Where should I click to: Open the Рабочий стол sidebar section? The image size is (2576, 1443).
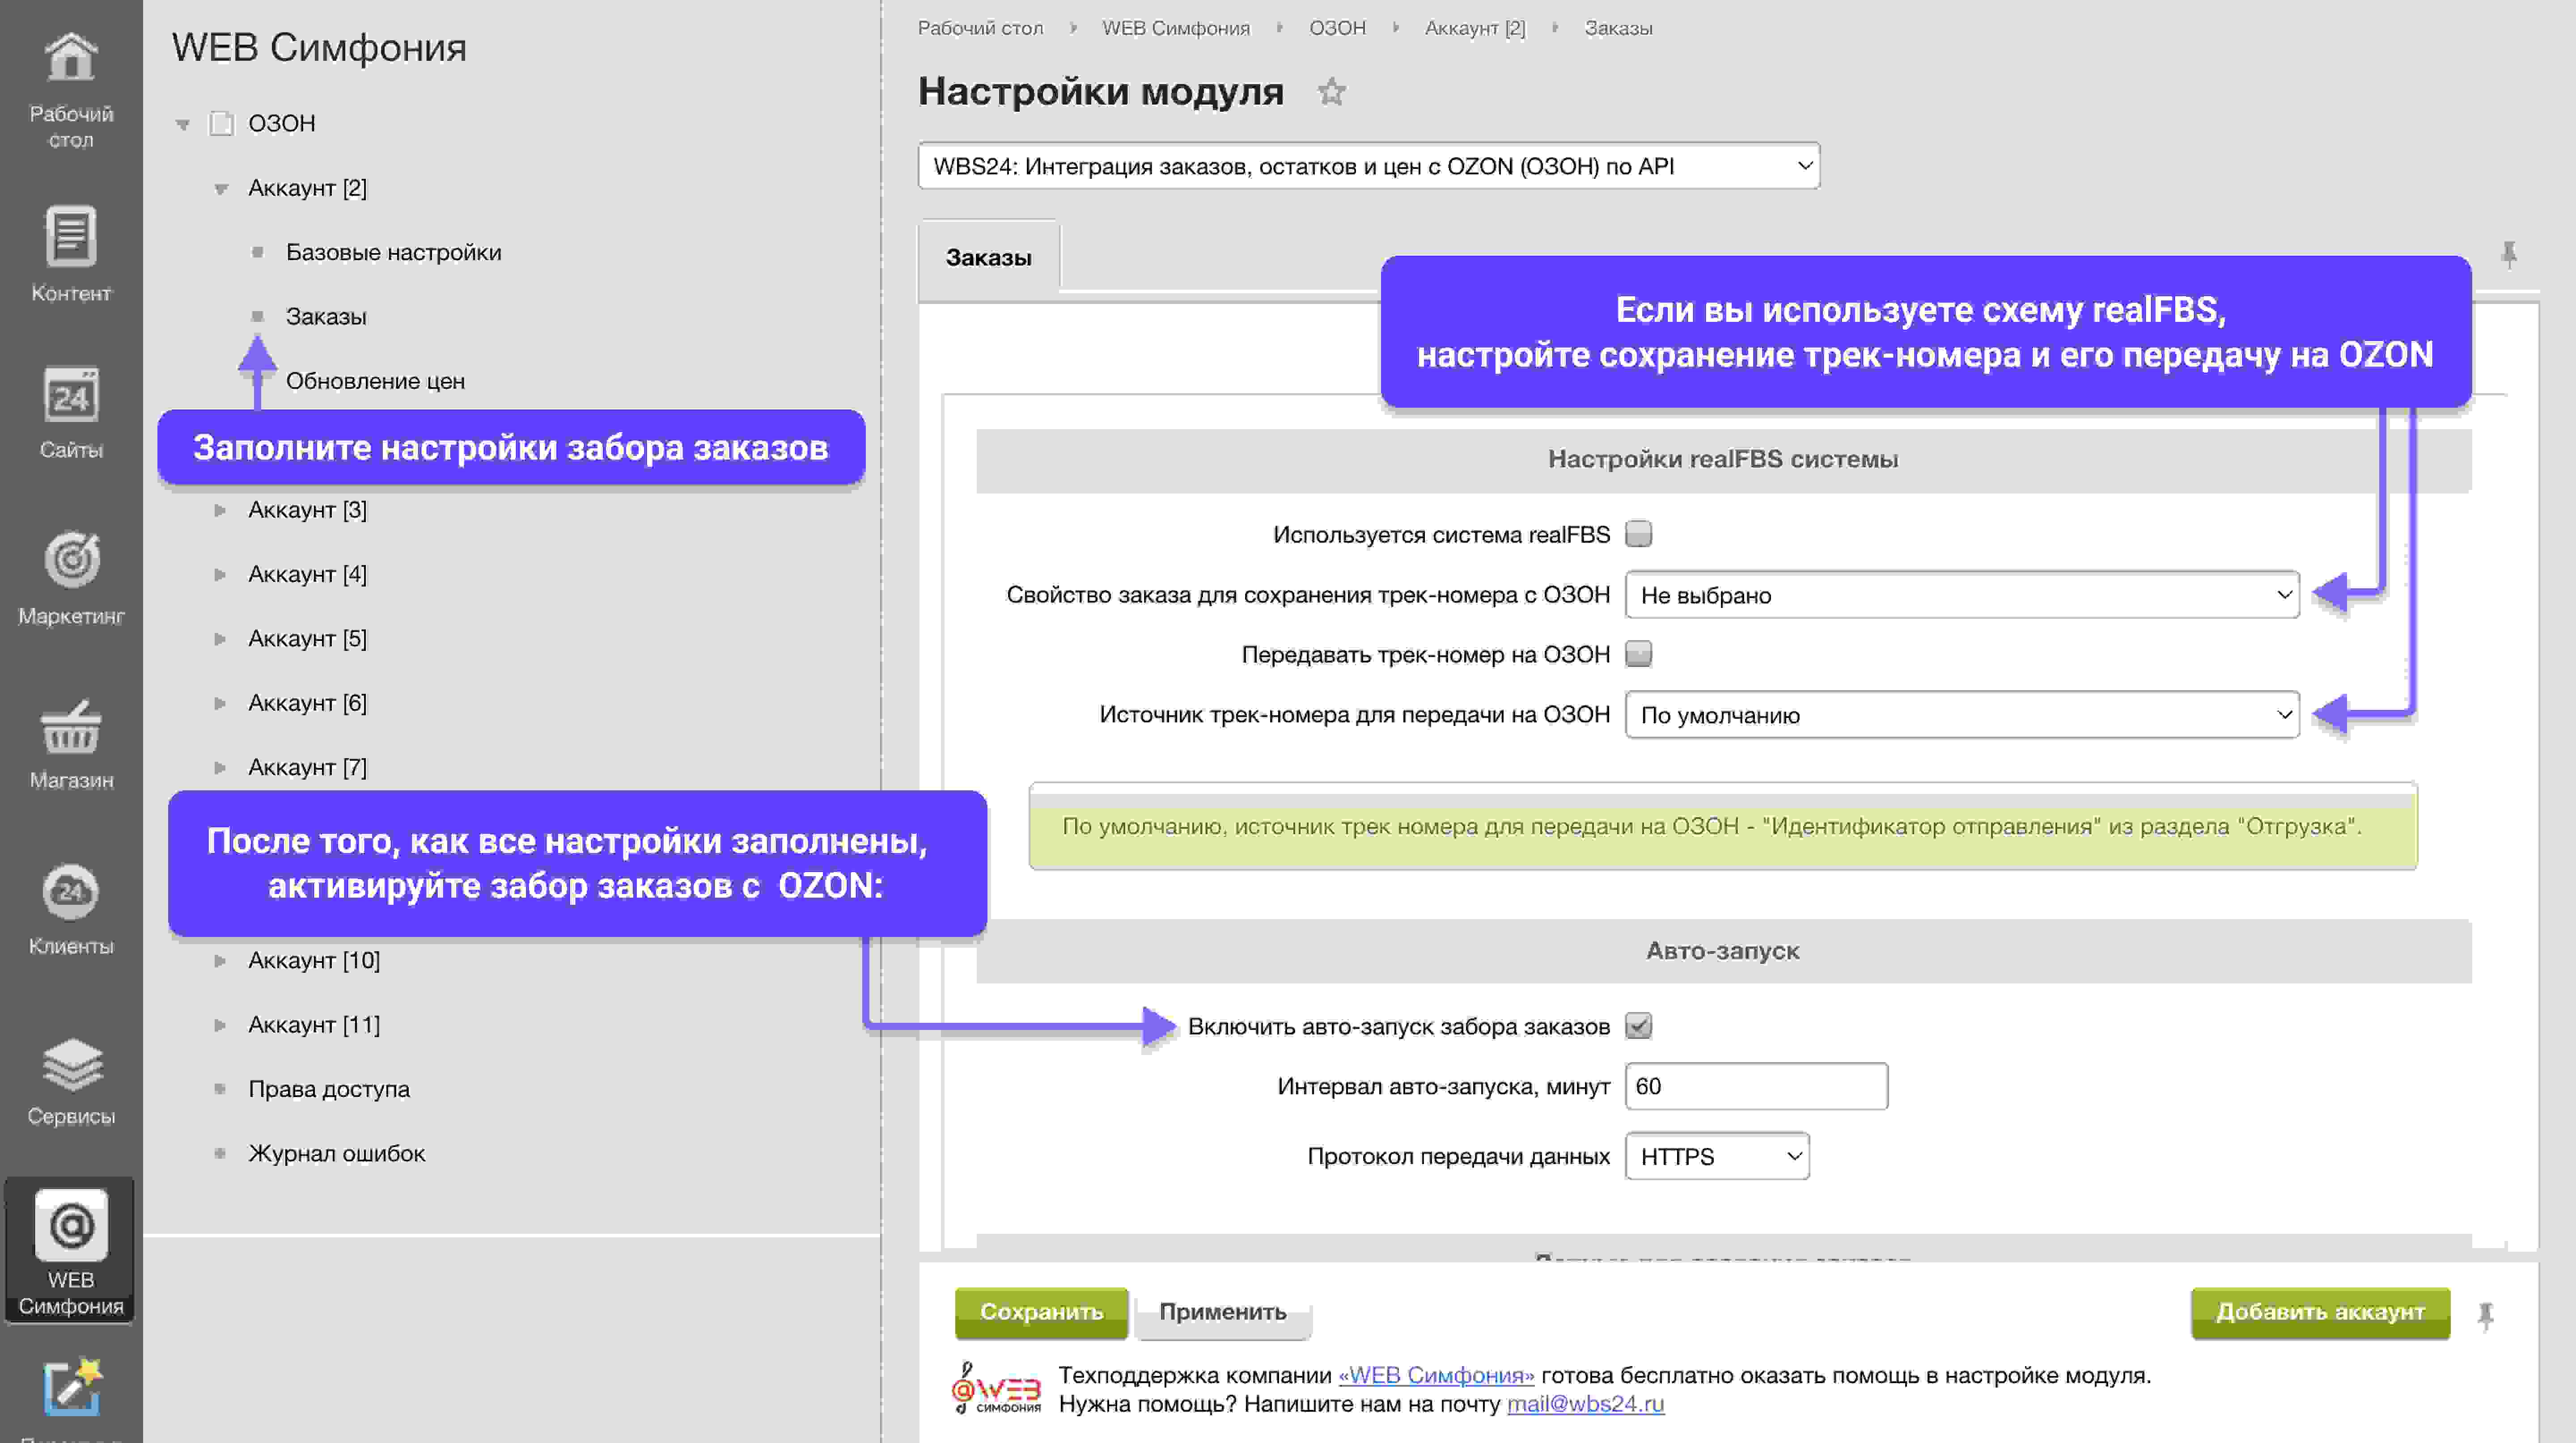click(71, 90)
